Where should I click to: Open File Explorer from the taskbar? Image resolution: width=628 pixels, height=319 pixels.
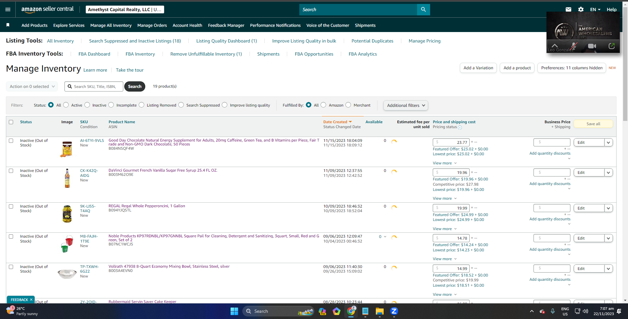tap(379, 311)
